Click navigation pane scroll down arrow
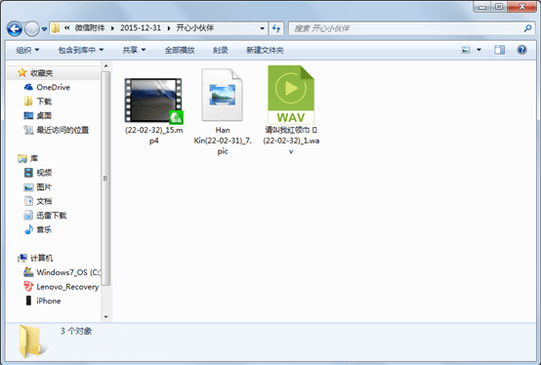 106,317
